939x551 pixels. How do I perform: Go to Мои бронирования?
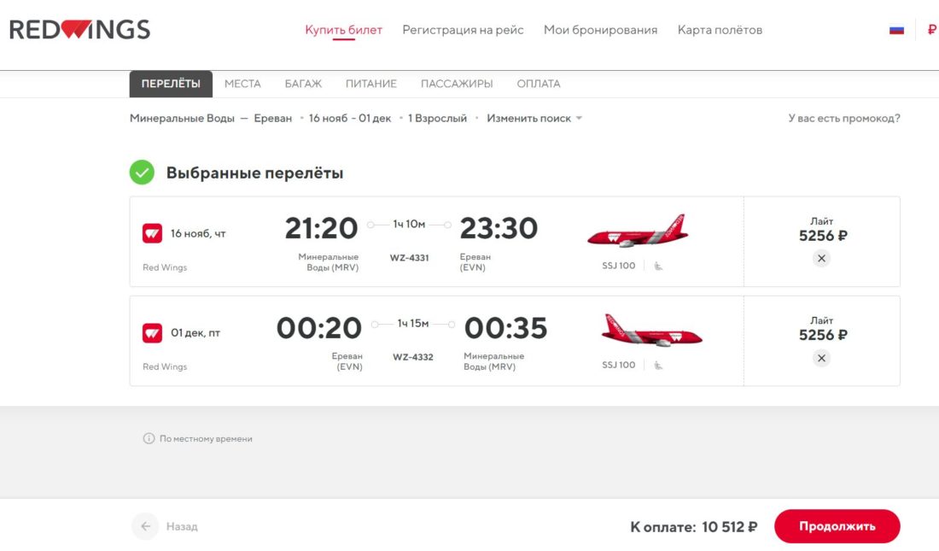coord(600,30)
